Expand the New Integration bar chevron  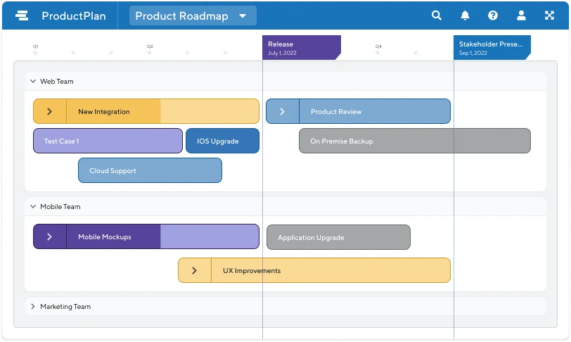tap(49, 112)
